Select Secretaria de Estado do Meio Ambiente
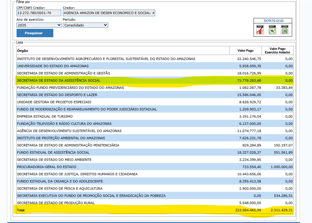Image resolution: width=312 pixels, height=223 pixels. point(155,160)
